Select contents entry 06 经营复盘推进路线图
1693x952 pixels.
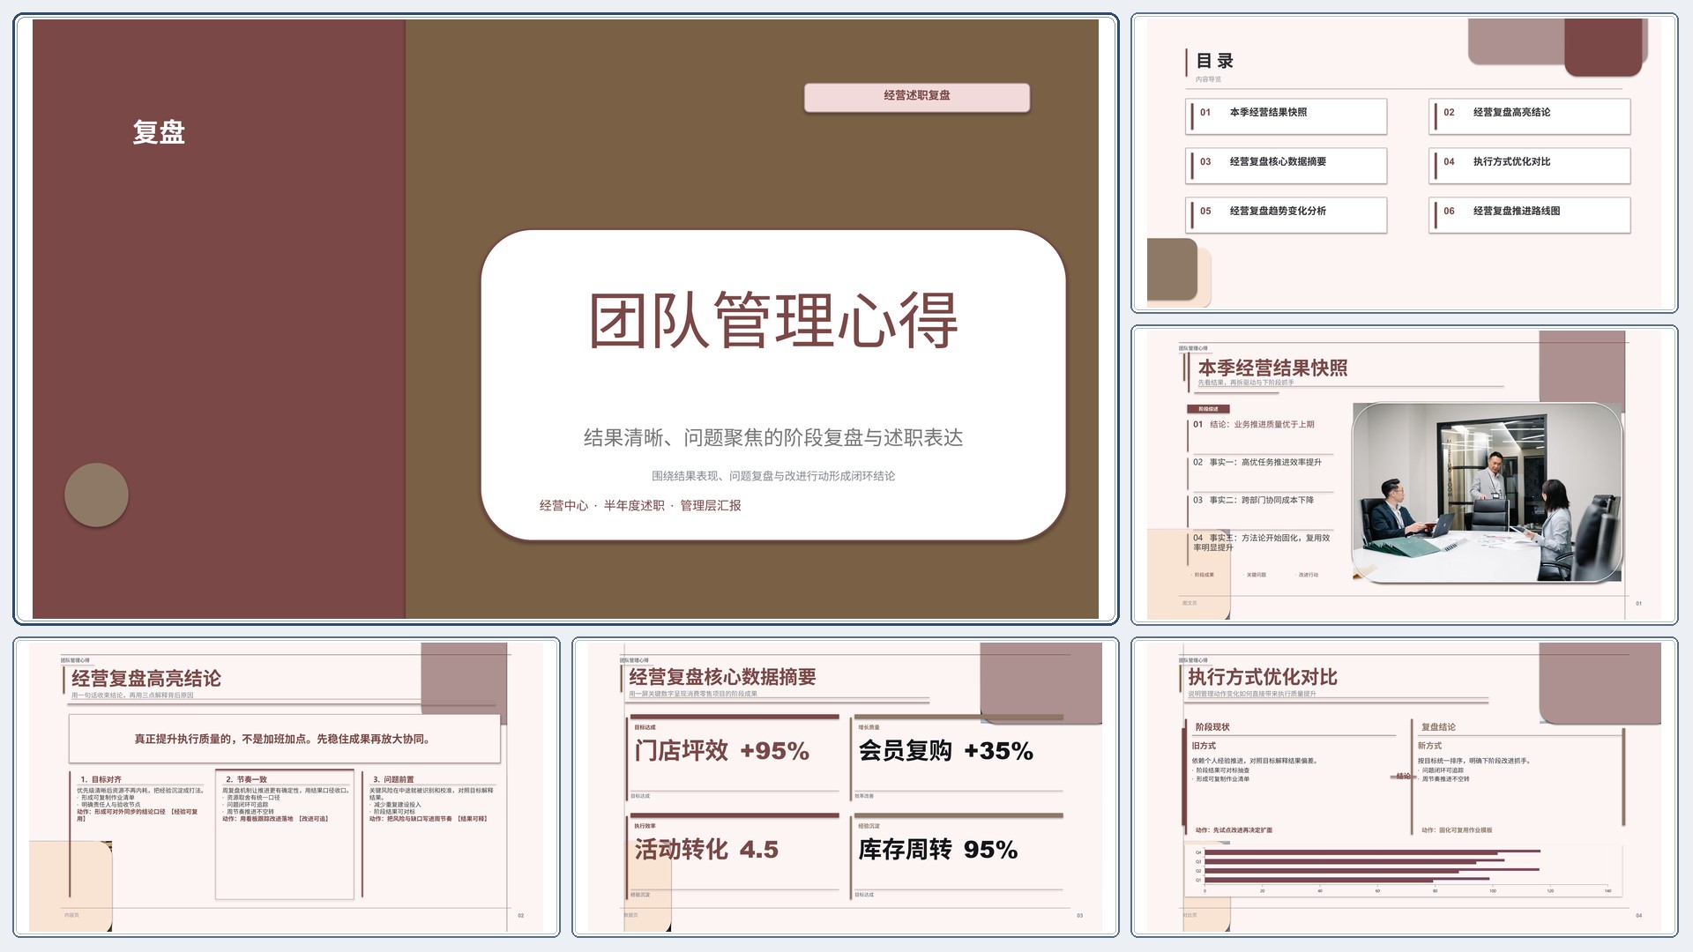1530,213
